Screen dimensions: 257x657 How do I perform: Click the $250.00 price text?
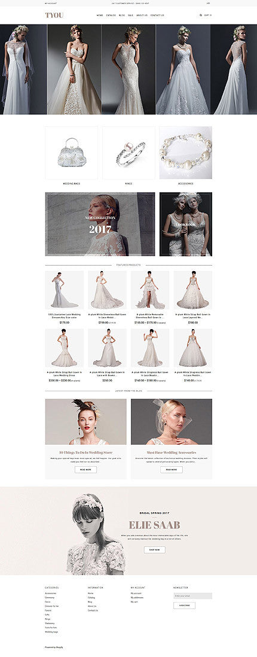[107, 381]
